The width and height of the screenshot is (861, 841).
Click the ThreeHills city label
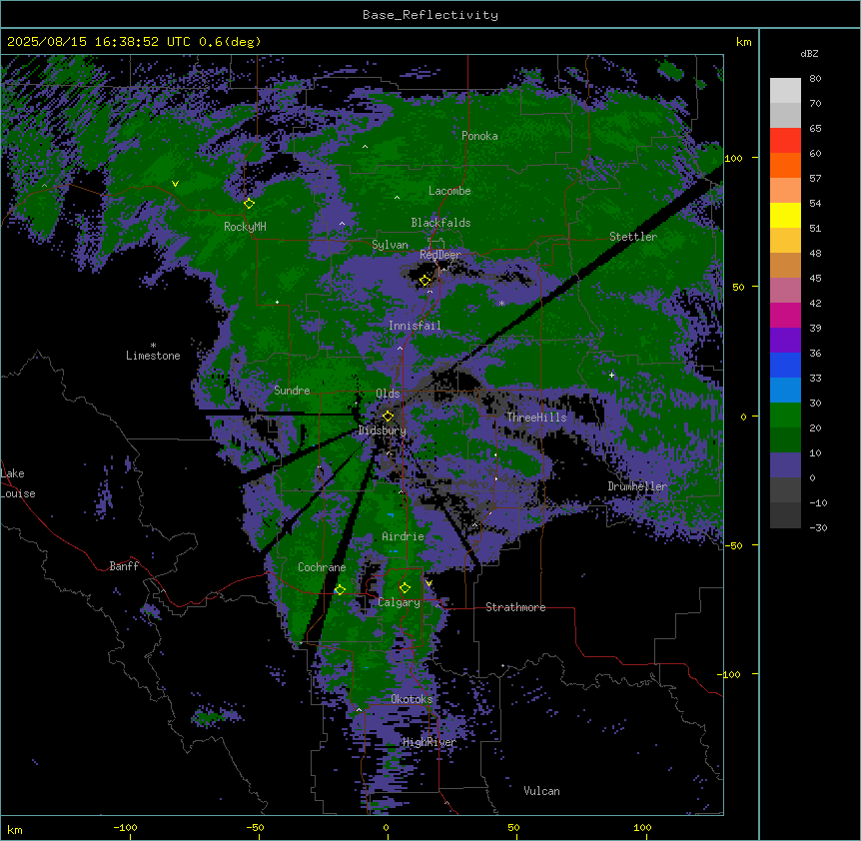(x=536, y=418)
